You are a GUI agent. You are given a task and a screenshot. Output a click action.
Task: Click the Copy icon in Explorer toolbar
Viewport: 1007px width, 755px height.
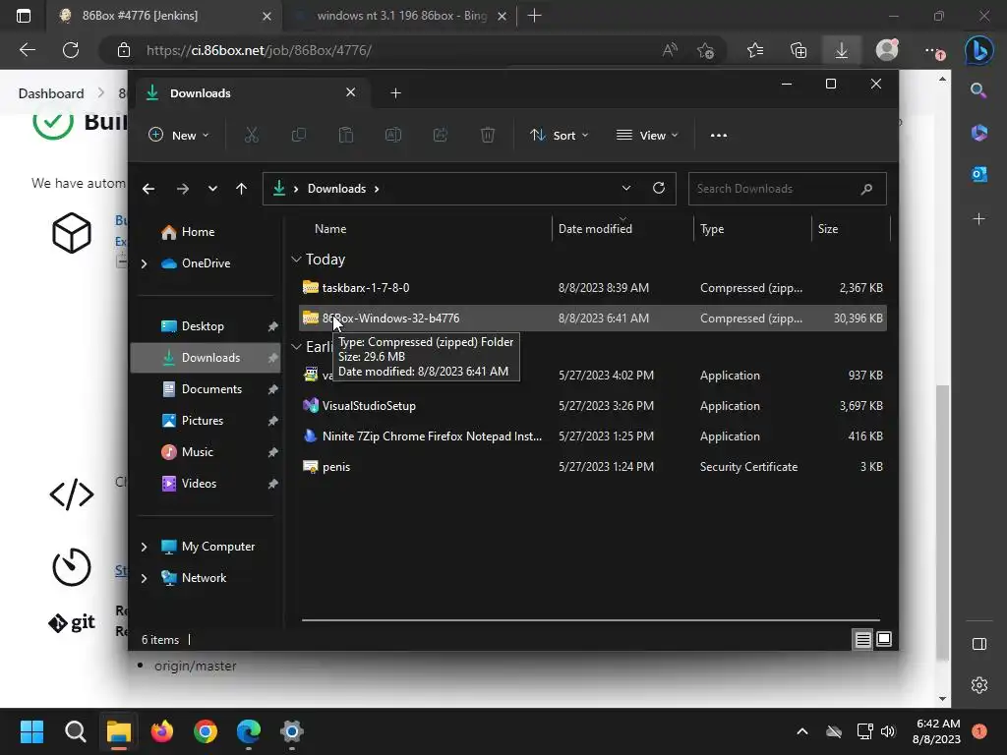tap(299, 135)
